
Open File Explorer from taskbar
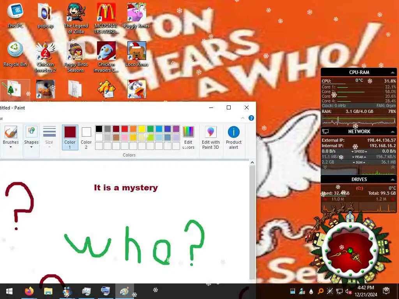[x=48, y=291]
